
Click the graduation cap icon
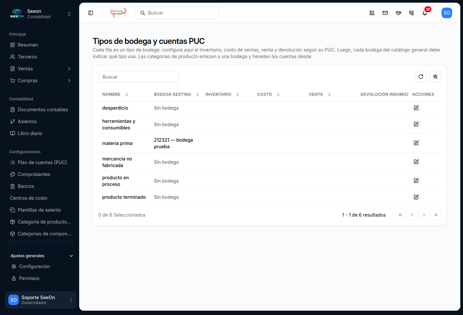click(398, 13)
